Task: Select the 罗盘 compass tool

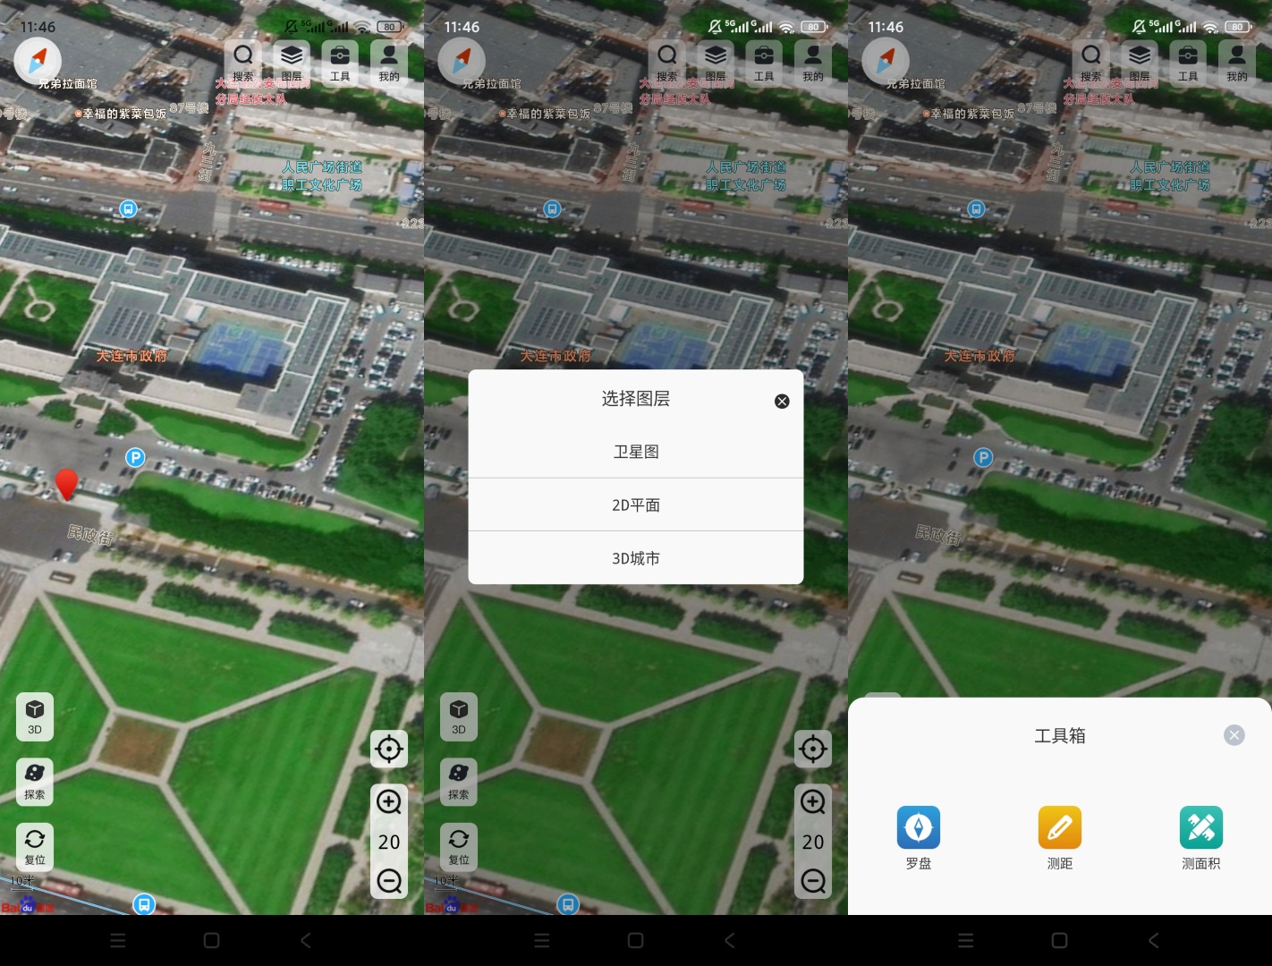Action: click(x=918, y=827)
